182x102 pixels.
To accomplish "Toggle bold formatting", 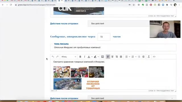I will tap(80, 57).
